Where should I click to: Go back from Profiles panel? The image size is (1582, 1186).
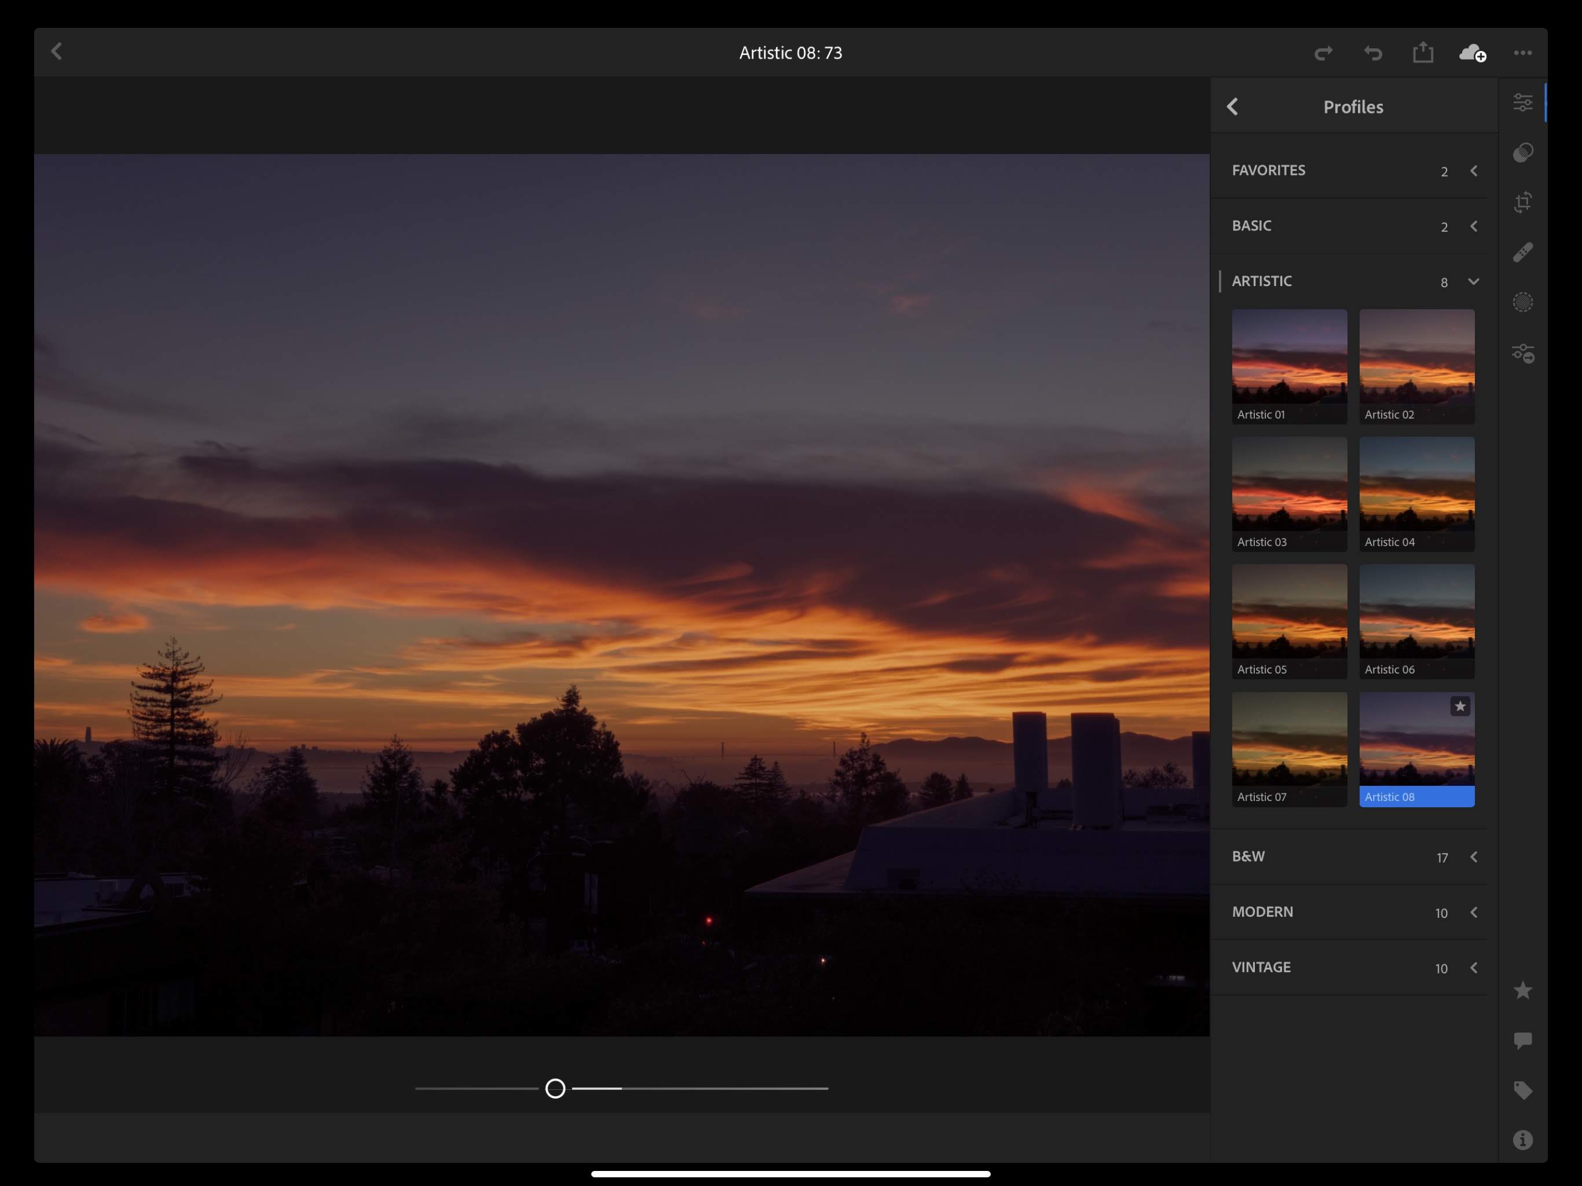[x=1232, y=107]
